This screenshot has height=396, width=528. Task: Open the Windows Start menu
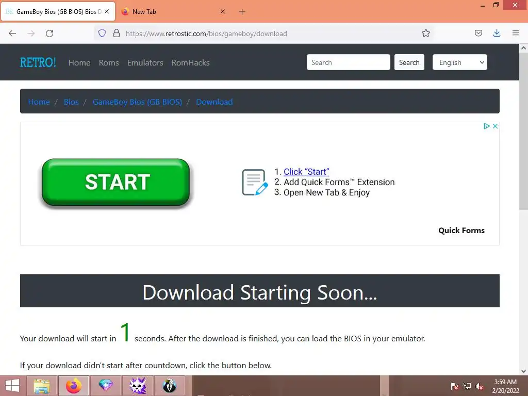tap(12, 386)
